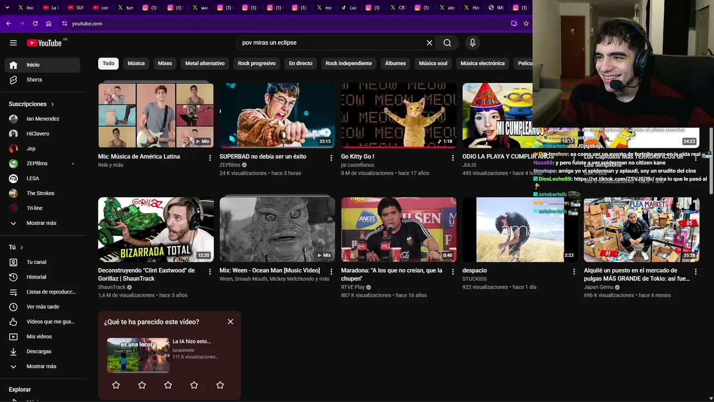714x402 pixels.
Task: Open the Ian Menendez channel
Action: click(42, 119)
